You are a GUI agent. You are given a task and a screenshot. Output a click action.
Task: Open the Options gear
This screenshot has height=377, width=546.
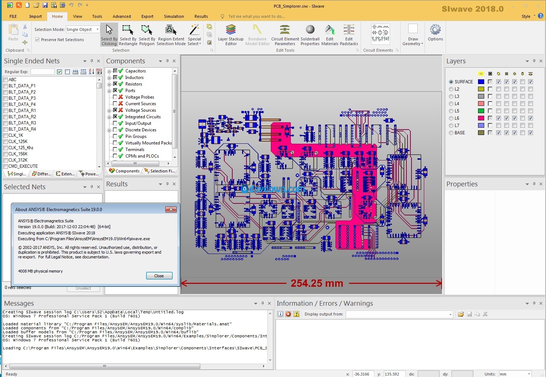point(435,33)
